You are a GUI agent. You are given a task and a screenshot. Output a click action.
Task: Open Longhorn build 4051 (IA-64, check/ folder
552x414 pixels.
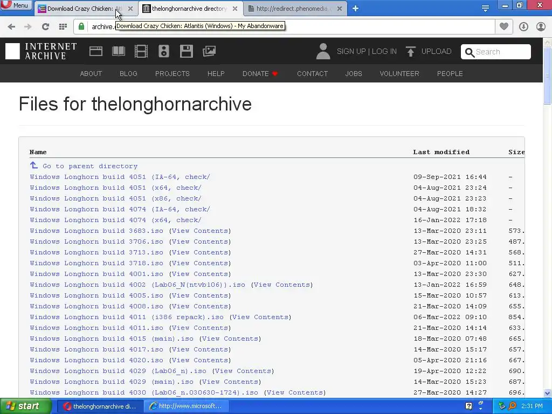(120, 177)
